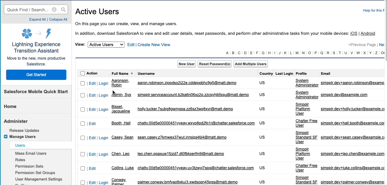Click the Reset Password(s) button
This screenshot has width=387, height=185.
coord(215,64)
